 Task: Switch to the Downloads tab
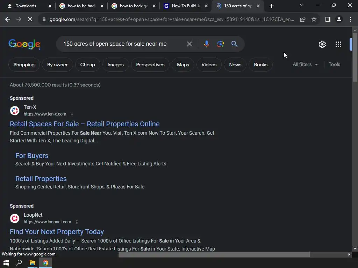point(29,6)
